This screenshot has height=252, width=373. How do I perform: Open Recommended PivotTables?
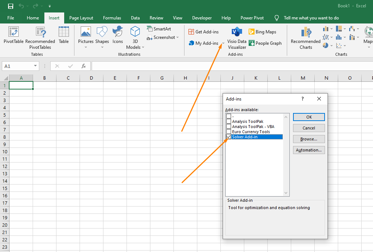pos(40,38)
